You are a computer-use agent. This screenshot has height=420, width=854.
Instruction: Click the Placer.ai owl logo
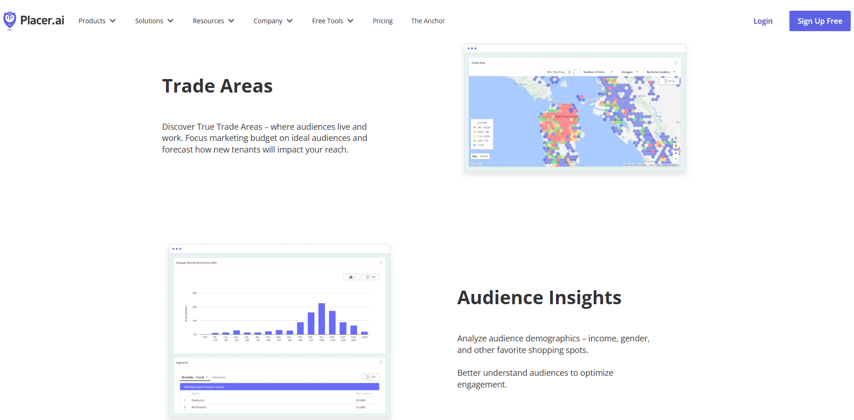(x=10, y=20)
